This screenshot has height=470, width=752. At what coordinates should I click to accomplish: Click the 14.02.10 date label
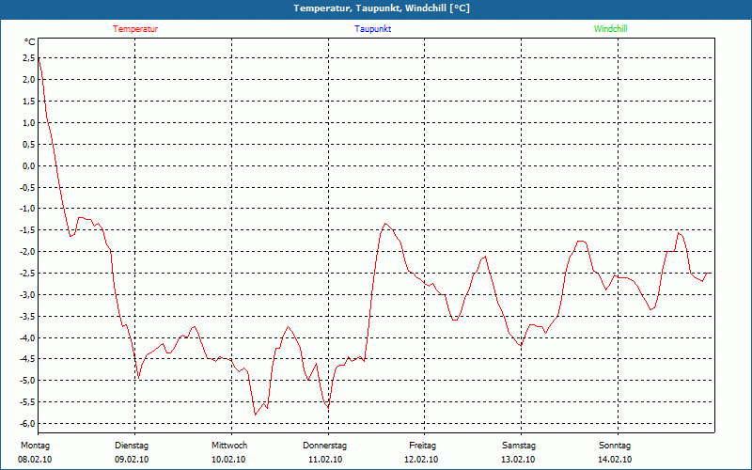point(615,460)
